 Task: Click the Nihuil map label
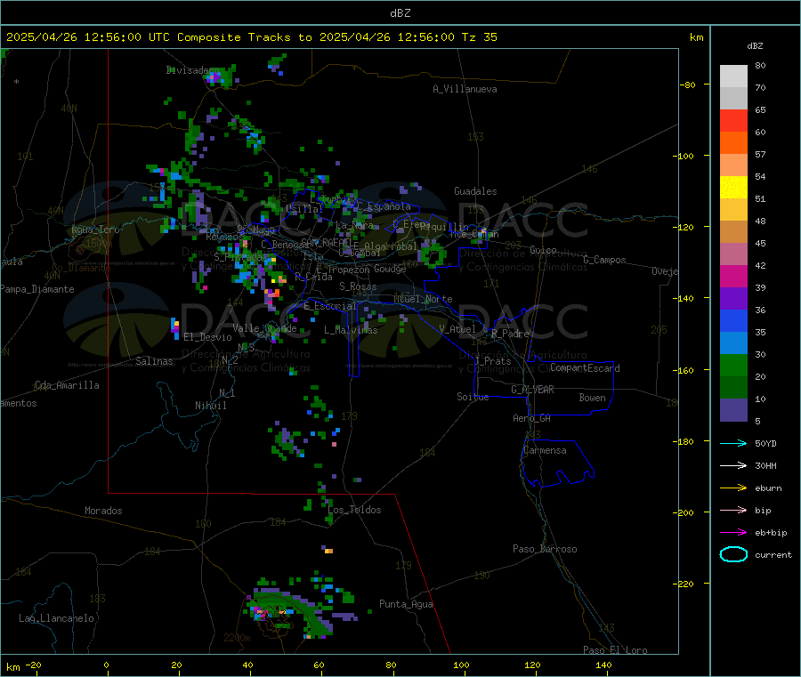coord(210,406)
